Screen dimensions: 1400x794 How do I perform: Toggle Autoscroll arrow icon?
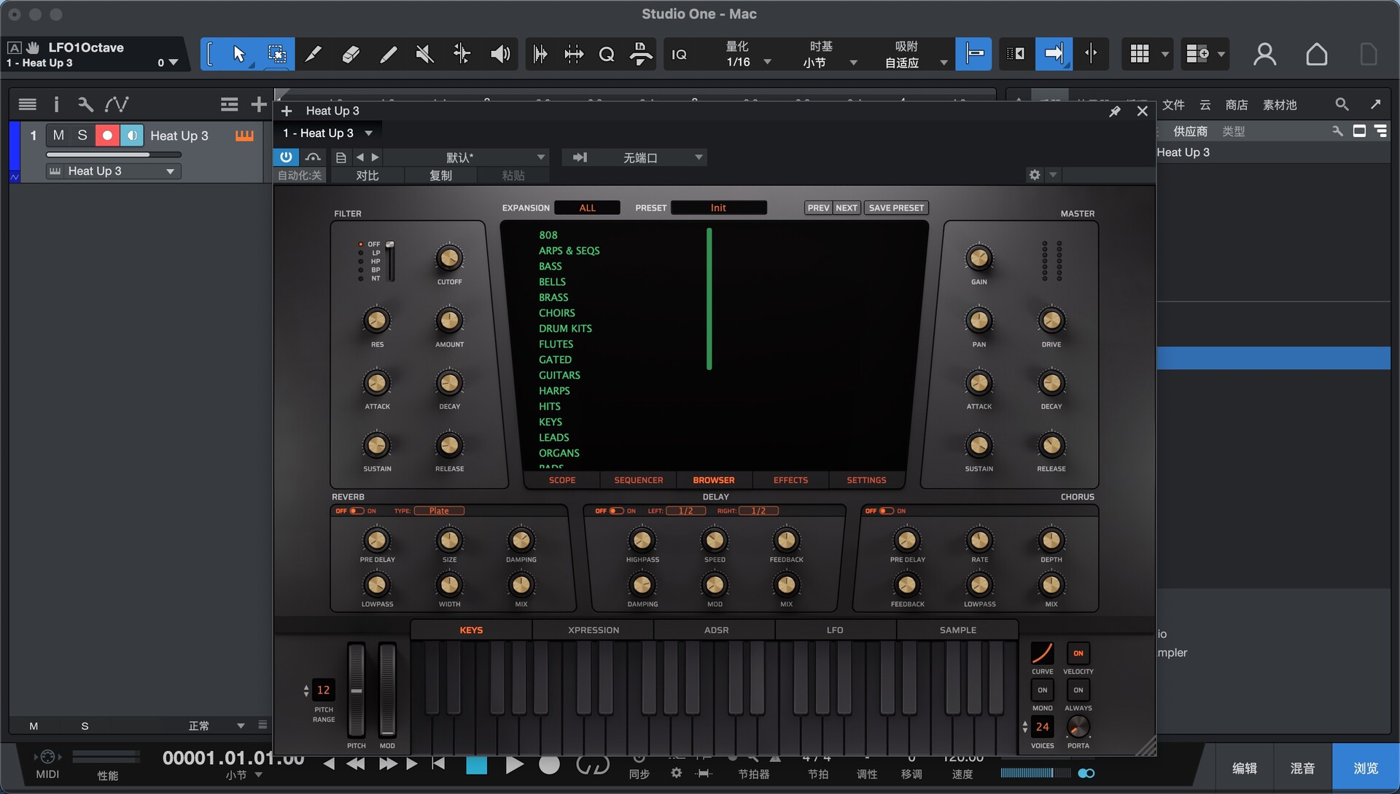tap(1054, 54)
